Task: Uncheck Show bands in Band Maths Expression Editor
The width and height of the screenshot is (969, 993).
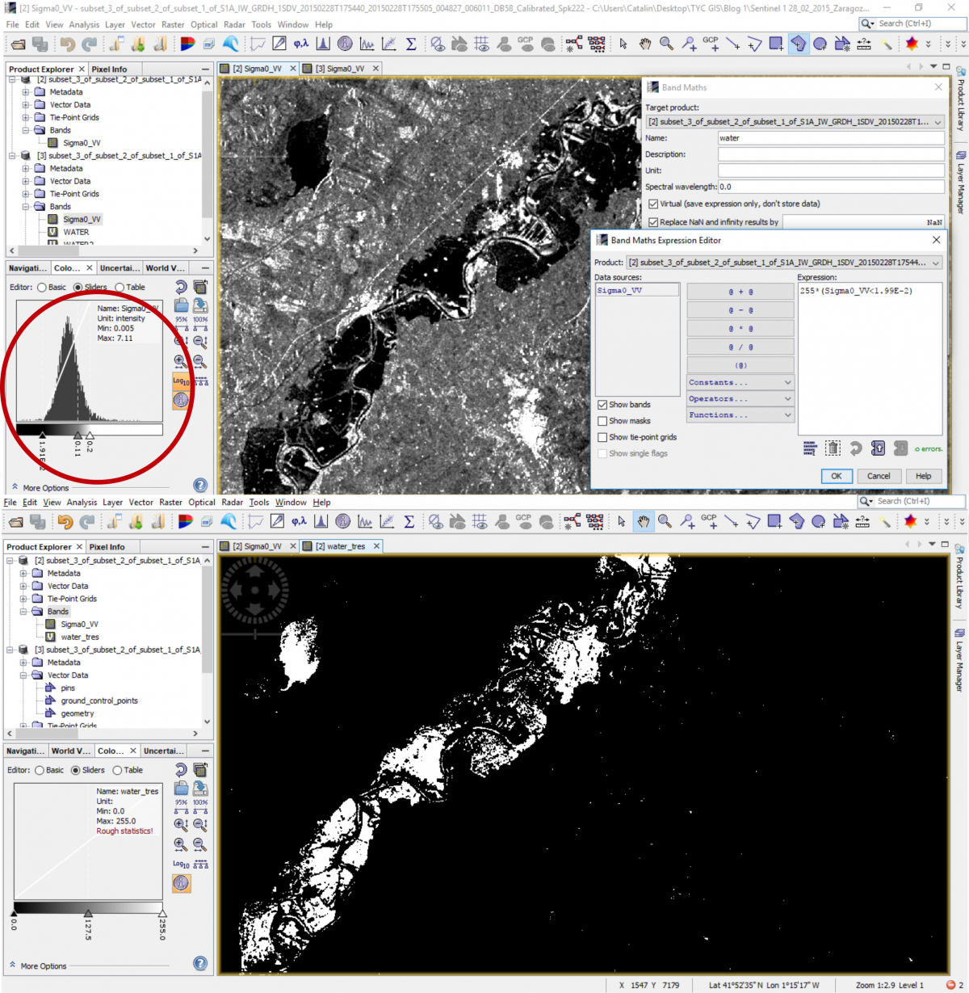Action: (x=602, y=404)
